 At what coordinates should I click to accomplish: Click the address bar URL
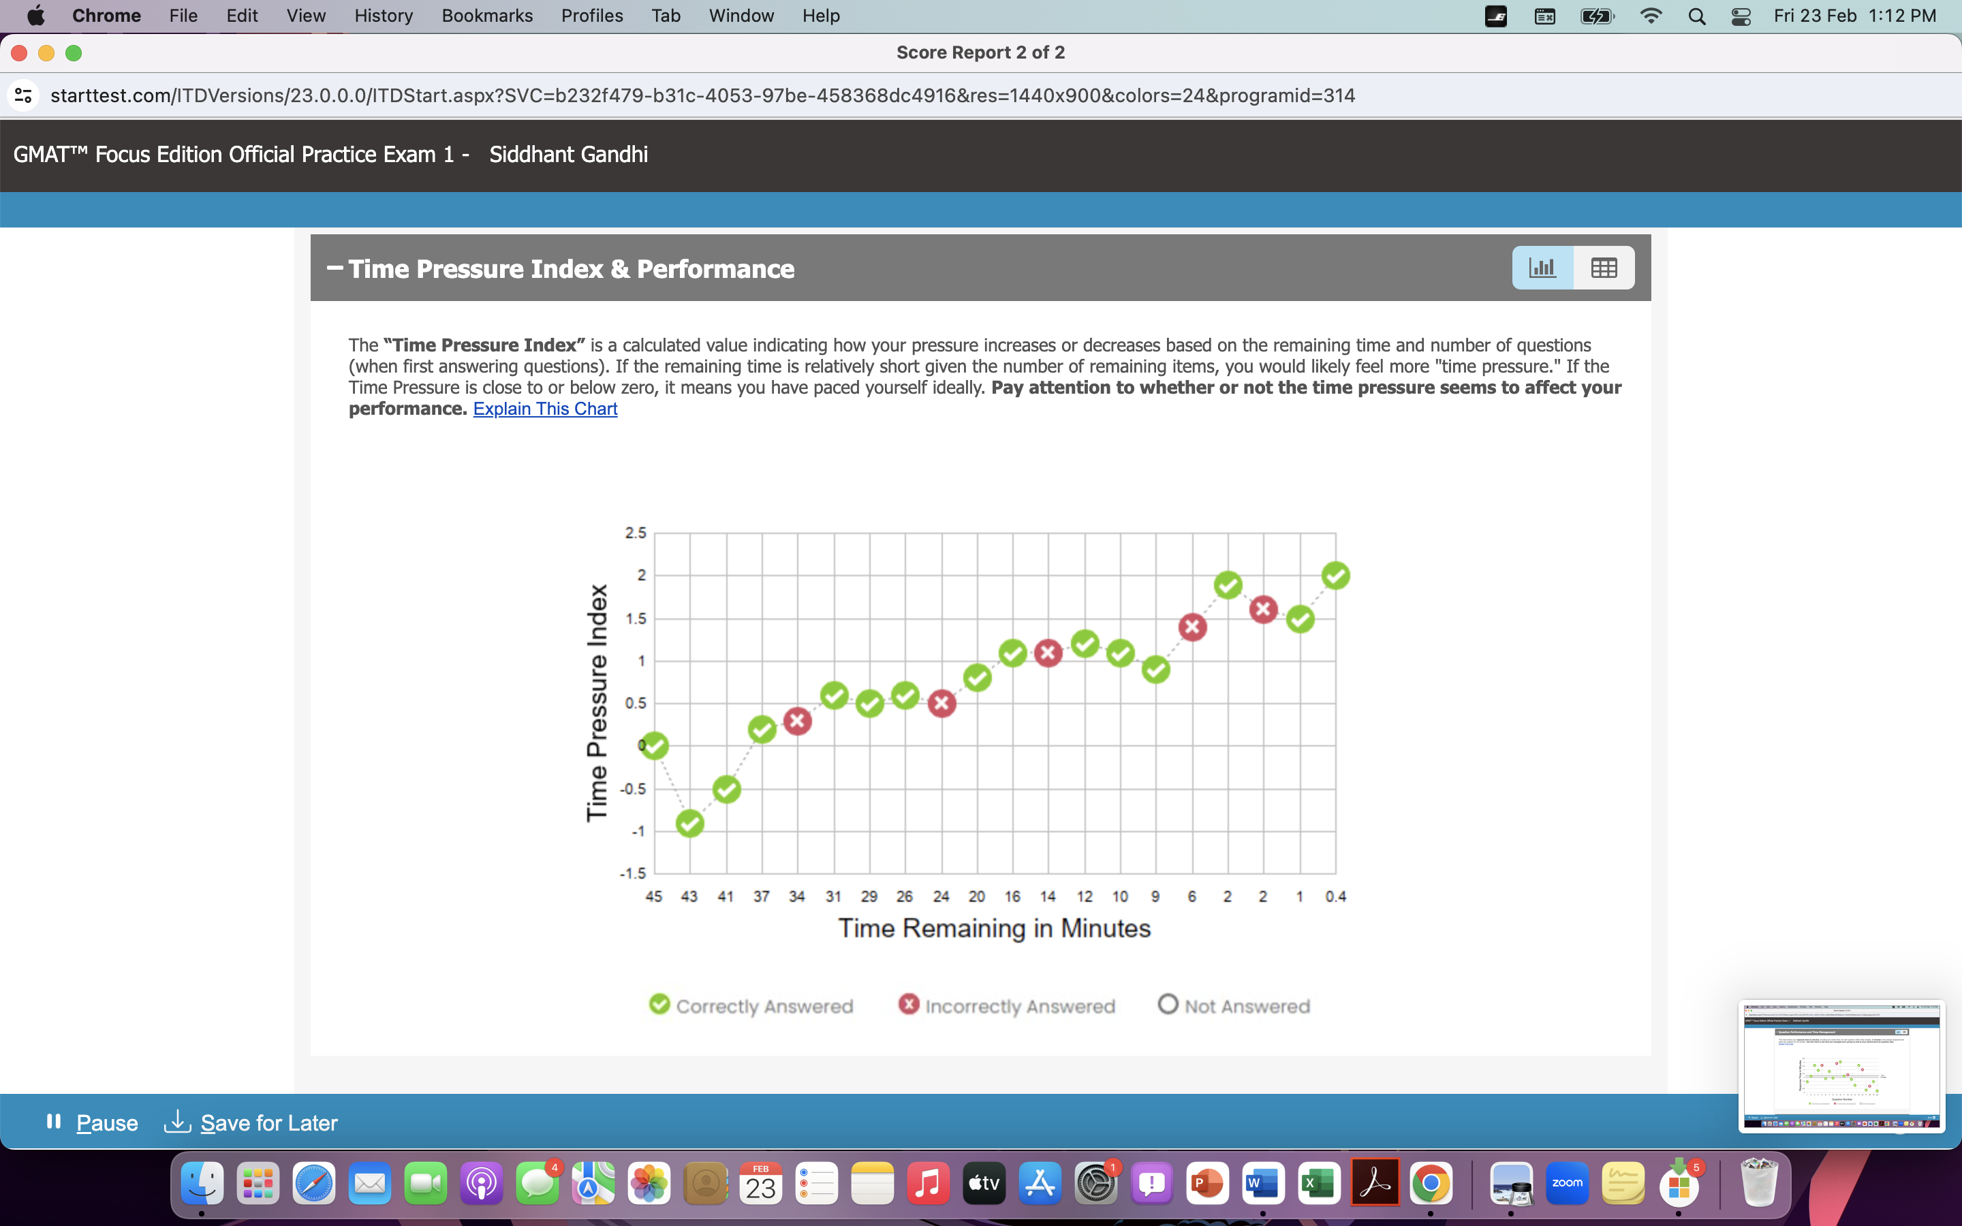(x=702, y=95)
